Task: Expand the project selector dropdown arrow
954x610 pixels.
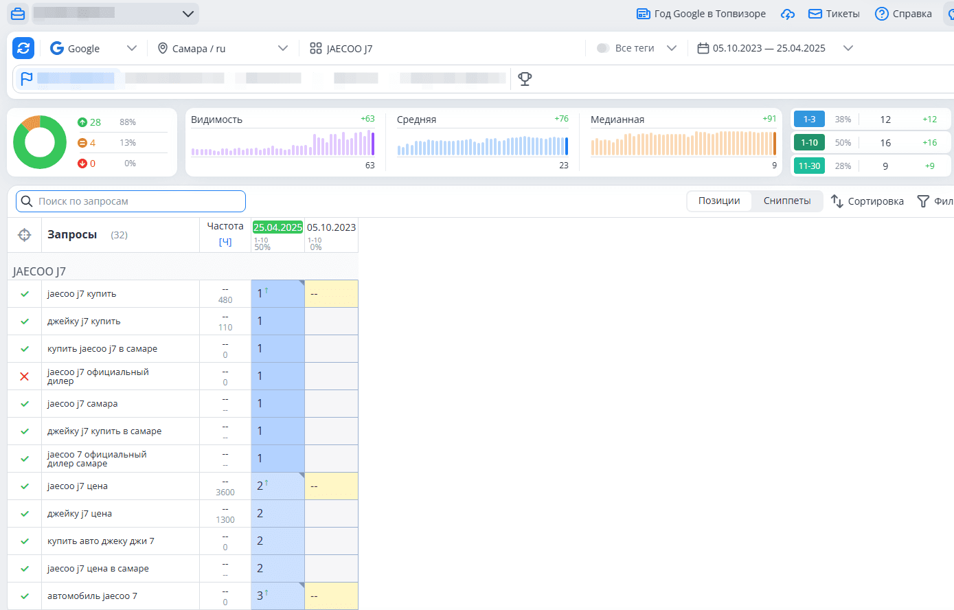Action: pos(188,14)
